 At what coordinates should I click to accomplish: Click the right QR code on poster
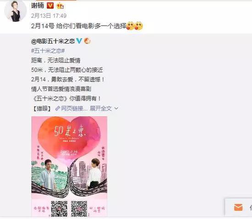click(79, 208)
